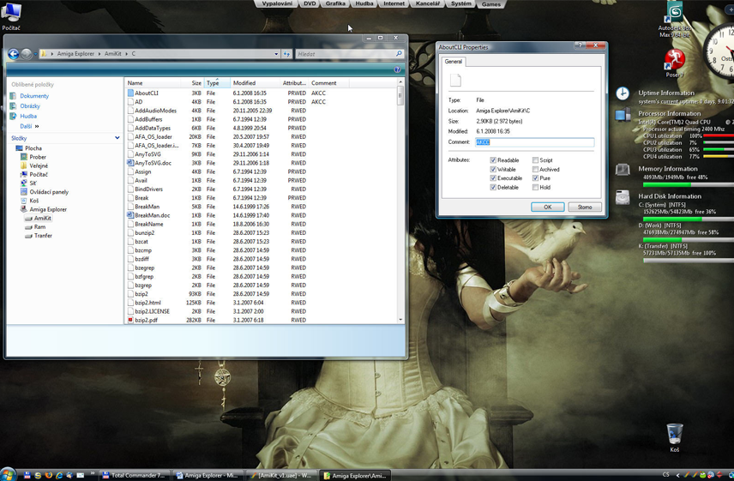Check the Archived attribute
Image resolution: width=734 pixels, height=481 pixels.
pos(535,170)
